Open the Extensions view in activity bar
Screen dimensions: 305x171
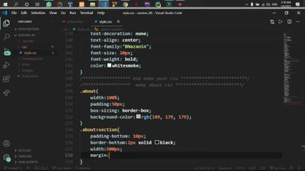click(6, 79)
